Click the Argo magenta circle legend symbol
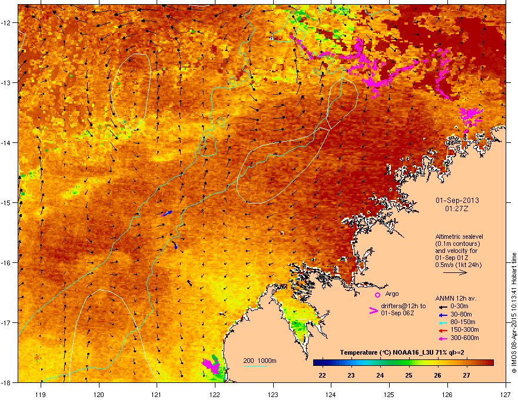518x400 pixels. pos(377,295)
